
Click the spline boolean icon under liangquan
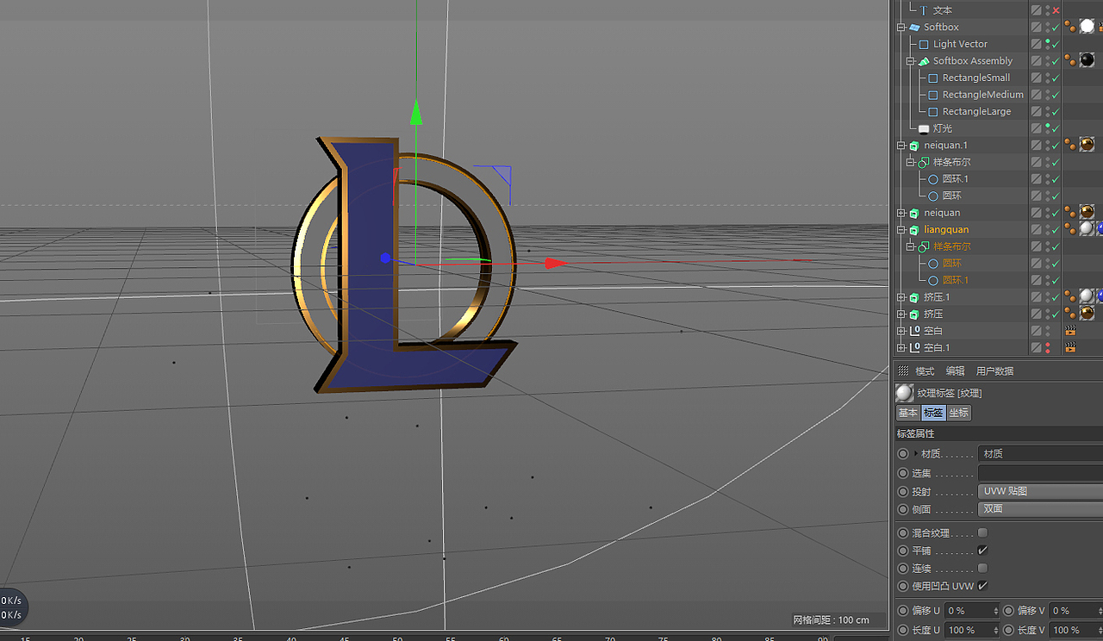pos(924,246)
